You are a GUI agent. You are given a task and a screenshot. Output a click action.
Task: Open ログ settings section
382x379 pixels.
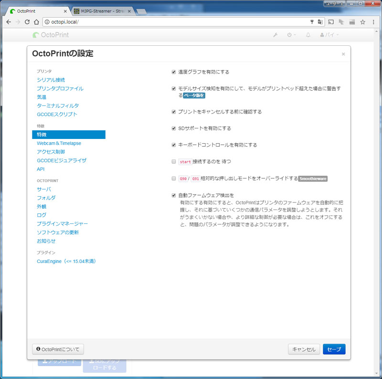(42, 215)
